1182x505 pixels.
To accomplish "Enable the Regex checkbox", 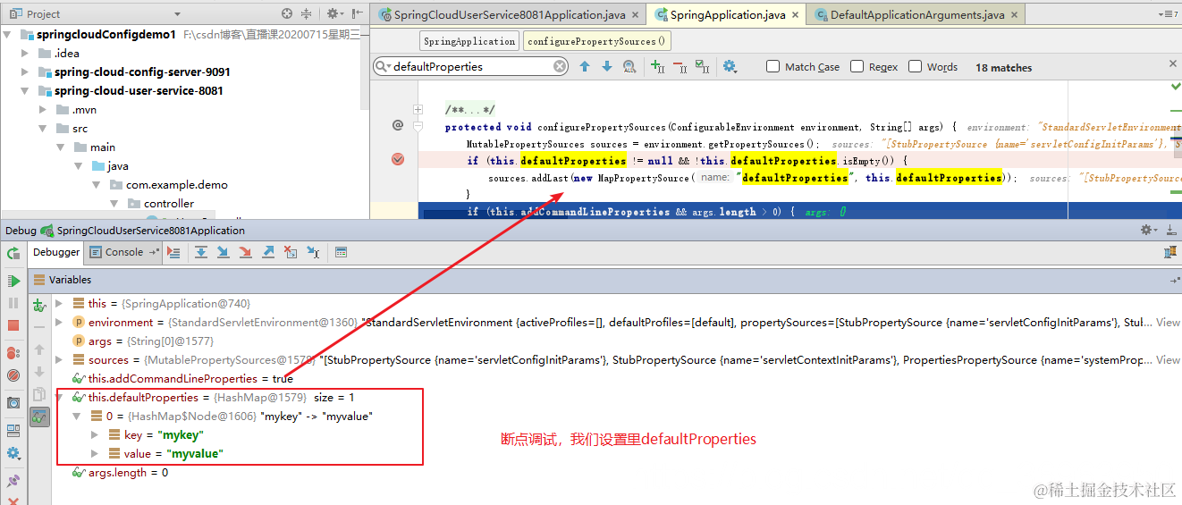I will pyautogui.click(x=857, y=66).
